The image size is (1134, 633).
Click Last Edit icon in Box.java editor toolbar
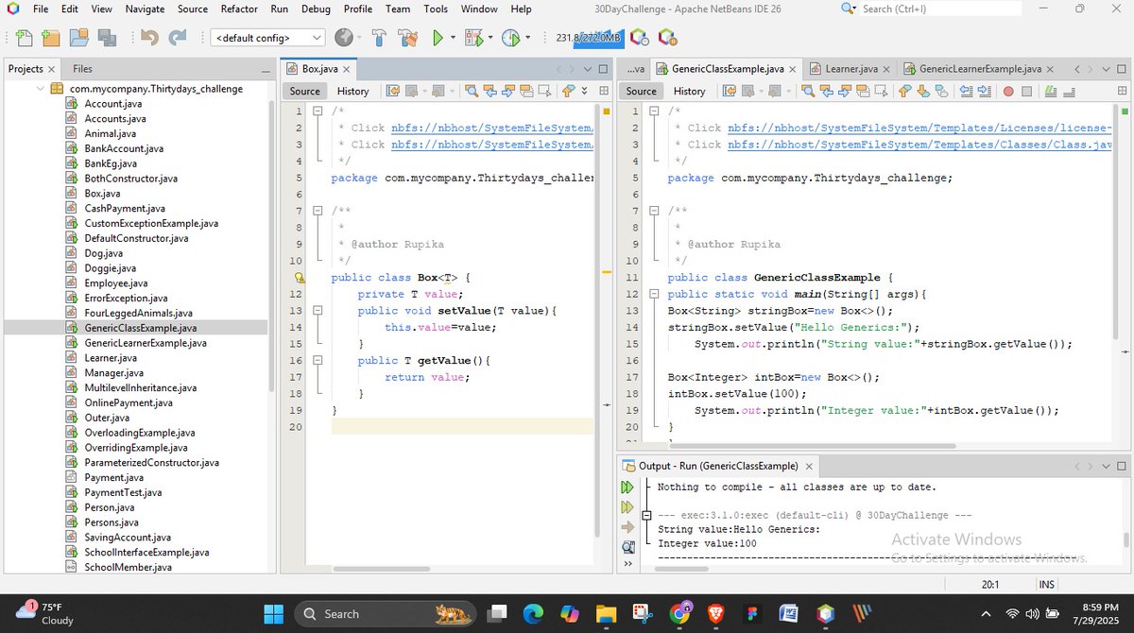[x=393, y=91]
